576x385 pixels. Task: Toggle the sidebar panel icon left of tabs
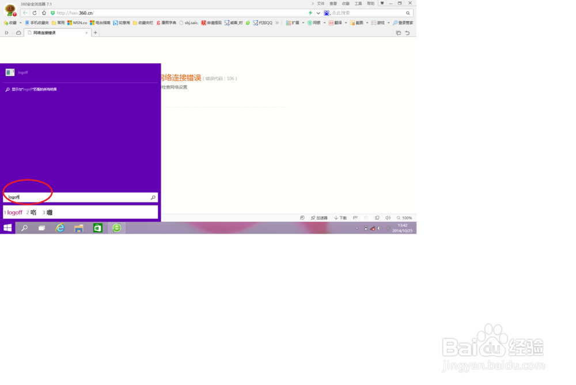coord(6,33)
